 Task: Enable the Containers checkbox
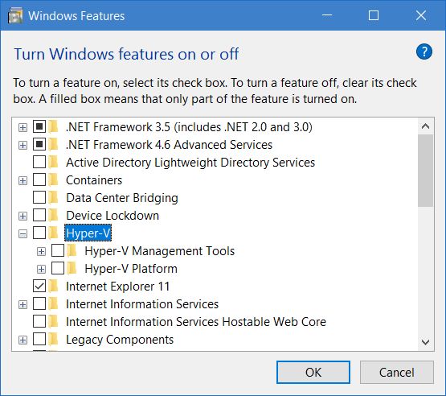coord(39,179)
